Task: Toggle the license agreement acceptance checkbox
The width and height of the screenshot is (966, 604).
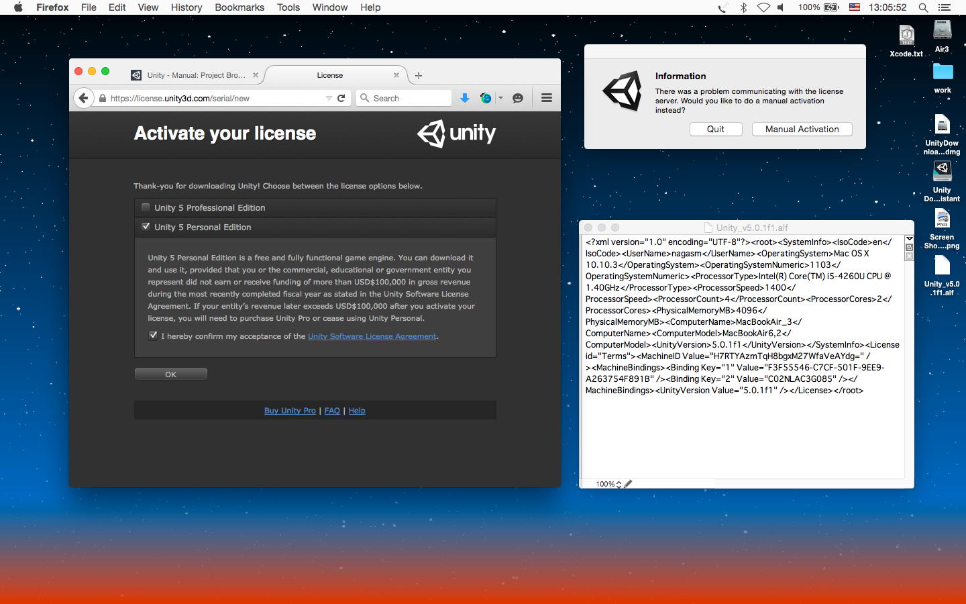Action: 153,335
